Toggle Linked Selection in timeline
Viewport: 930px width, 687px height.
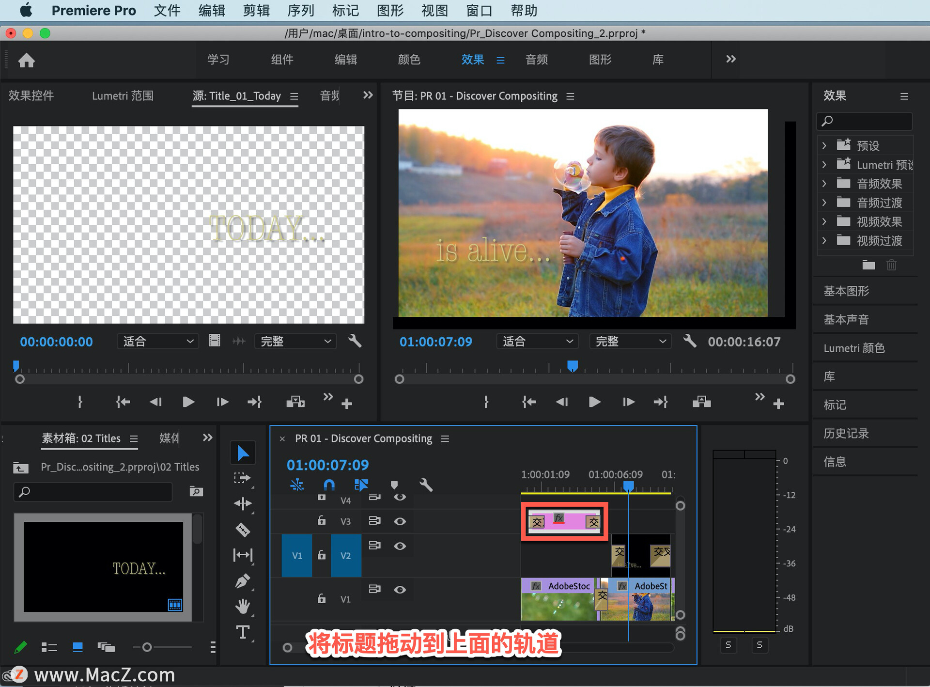click(x=361, y=485)
